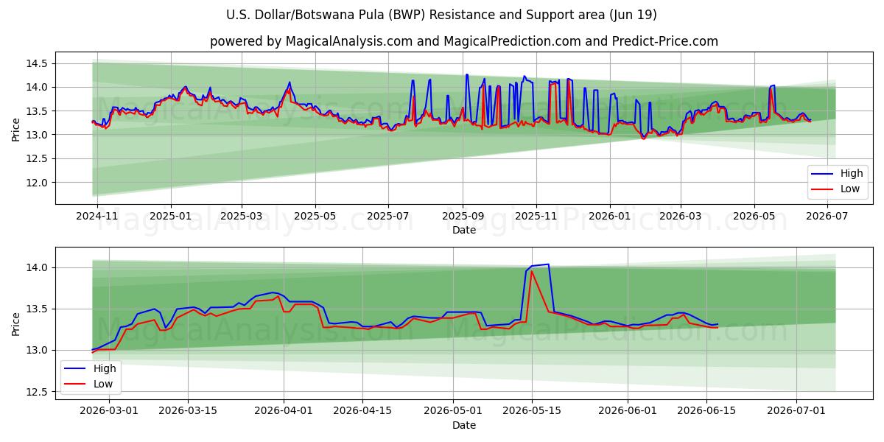Click the 2025-03 date tick label
The image size is (884, 442).
click(x=242, y=216)
